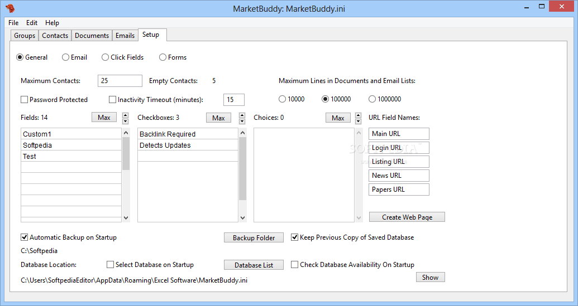Click the Fields list scrollbar up arrow
578x306 pixels.
(x=126, y=133)
